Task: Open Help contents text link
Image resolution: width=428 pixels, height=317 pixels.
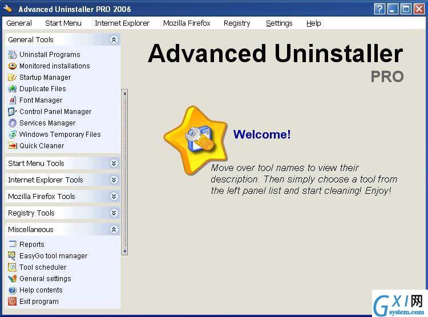Action: tap(41, 290)
